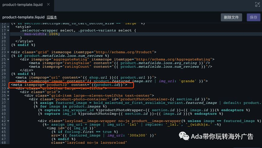The width and height of the screenshot is (262, 148).
Task: Collapse the fold arrow at line 34
Action: 8,92
